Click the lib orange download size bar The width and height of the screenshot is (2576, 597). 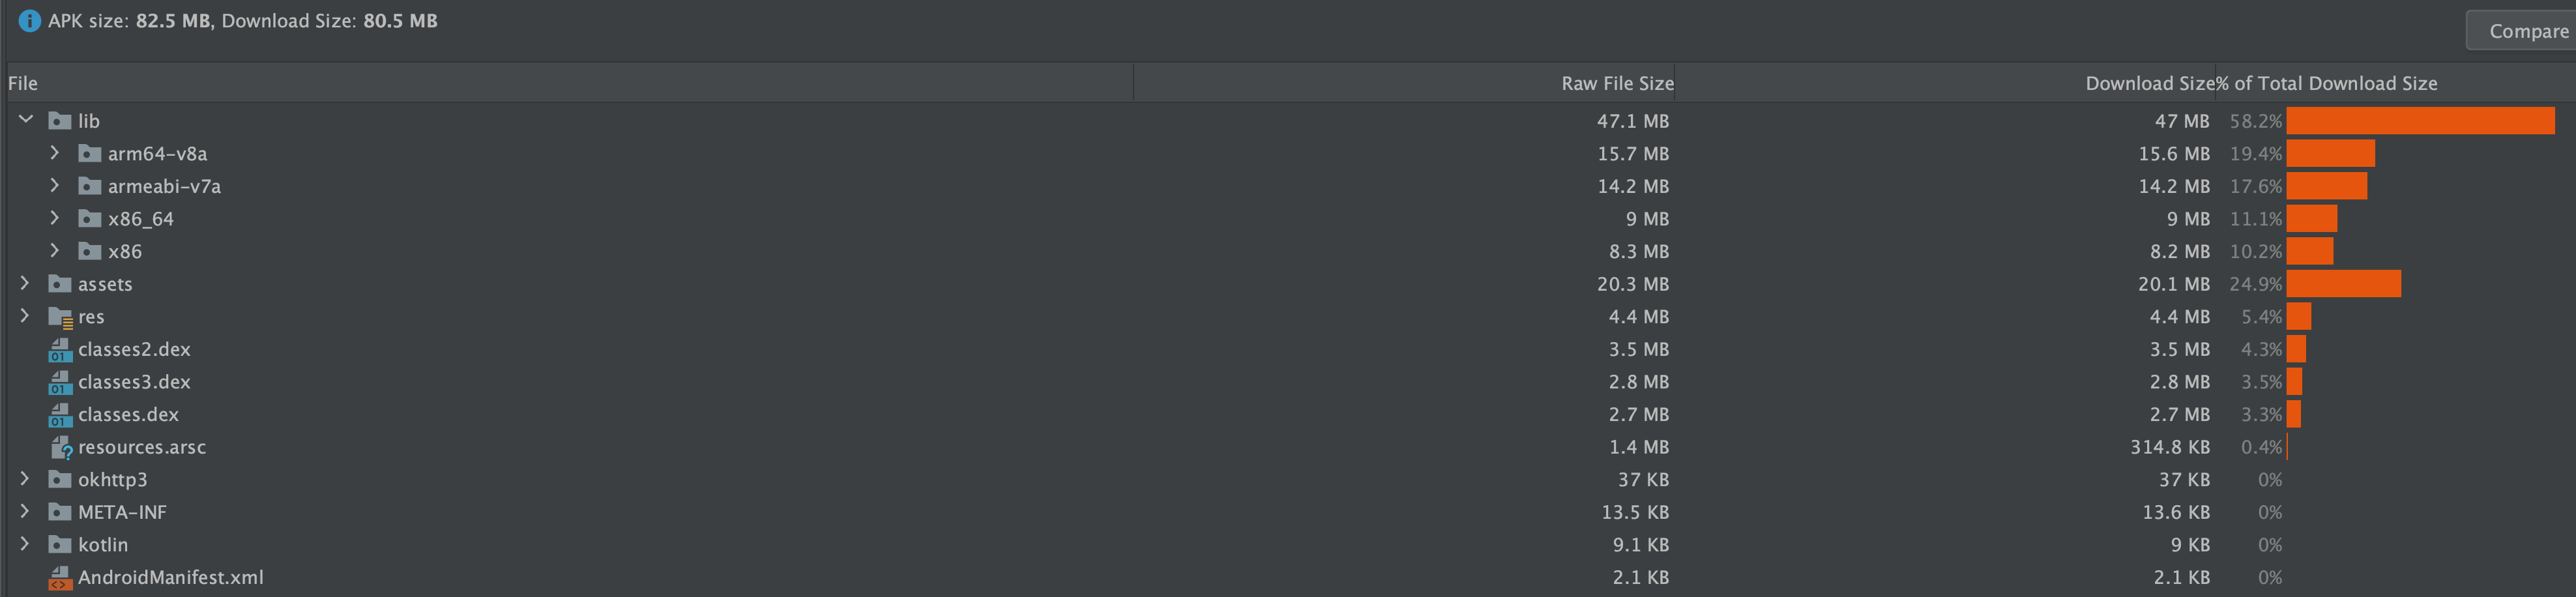tap(2420, 121)
